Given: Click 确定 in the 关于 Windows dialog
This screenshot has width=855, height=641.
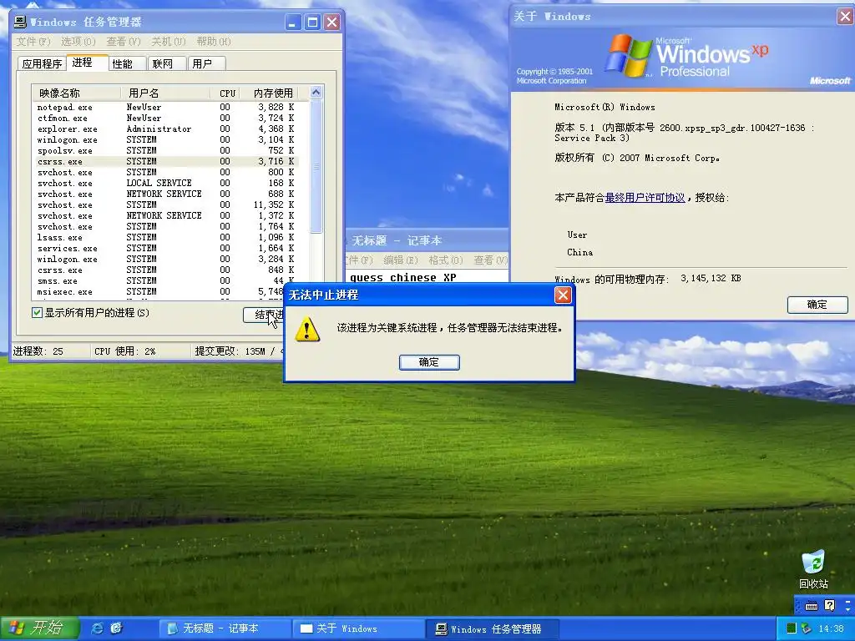Looking at the screenshot, I should 817,305.
